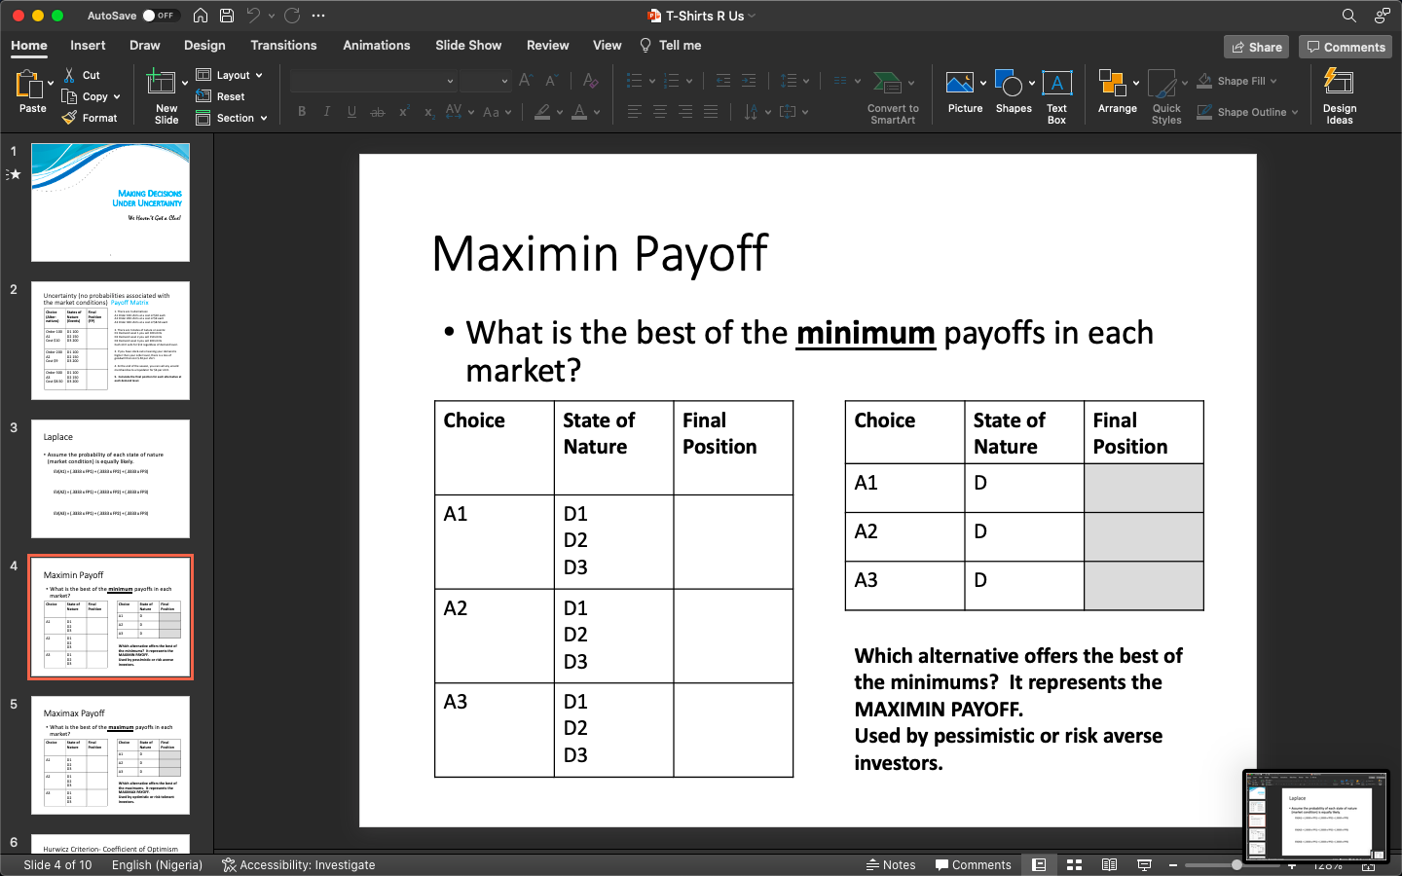This screenshot has width=1402, height=876.
Task: Open the Section dropdown
Action: (x=232, y=118)
